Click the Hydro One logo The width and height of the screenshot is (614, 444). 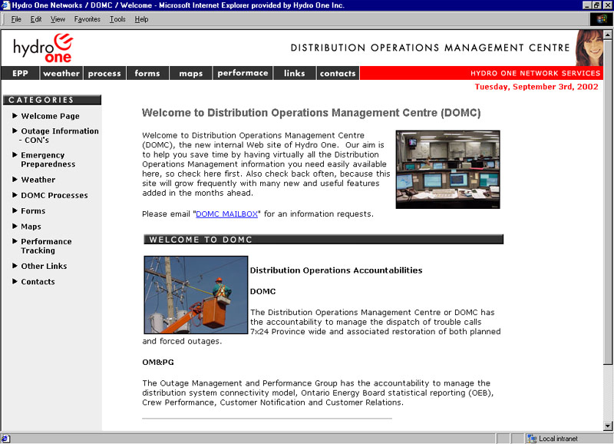coord(43,48)
